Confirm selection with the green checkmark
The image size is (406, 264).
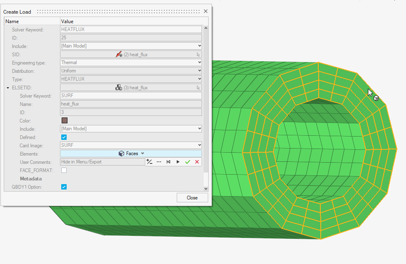point(187,162)
